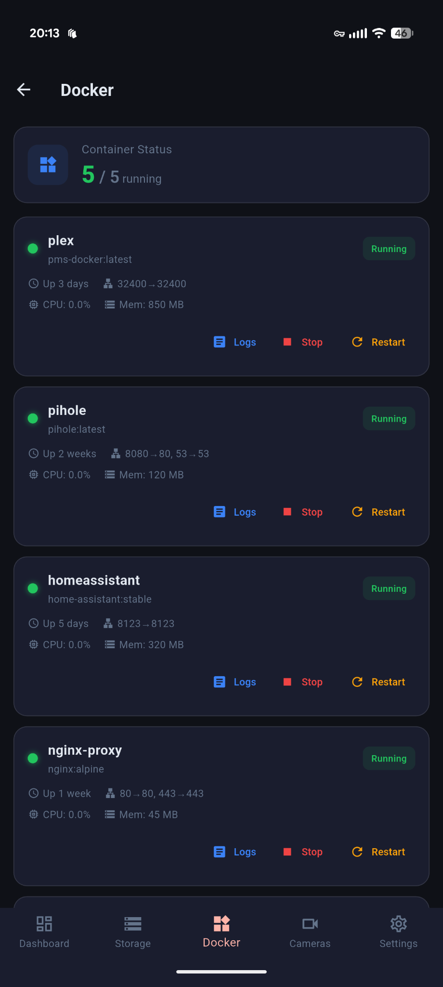Tap the Running badge on plex
The height and width of the screenshot is (987, 443).
click(389, 249)
